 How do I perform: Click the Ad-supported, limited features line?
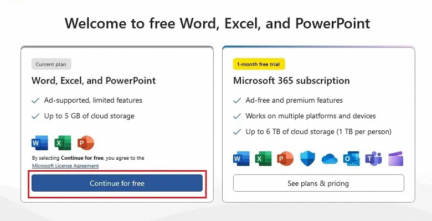coord(93,101)
